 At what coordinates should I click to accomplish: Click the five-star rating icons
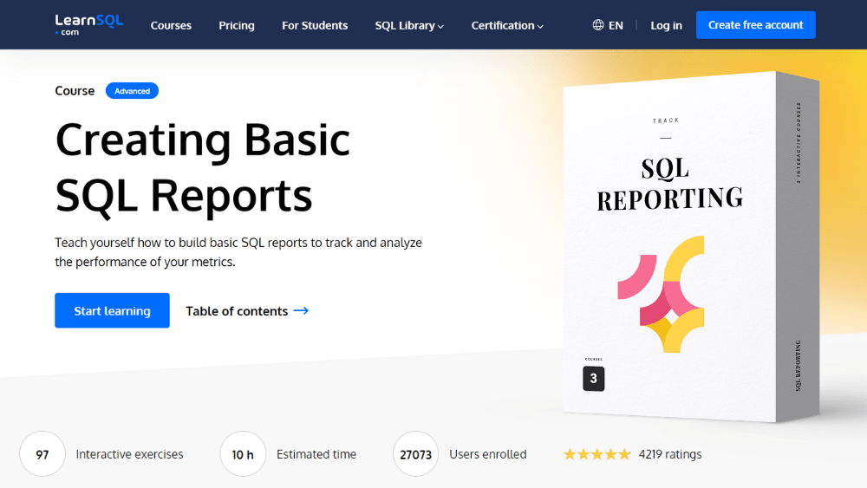(596, 454)
